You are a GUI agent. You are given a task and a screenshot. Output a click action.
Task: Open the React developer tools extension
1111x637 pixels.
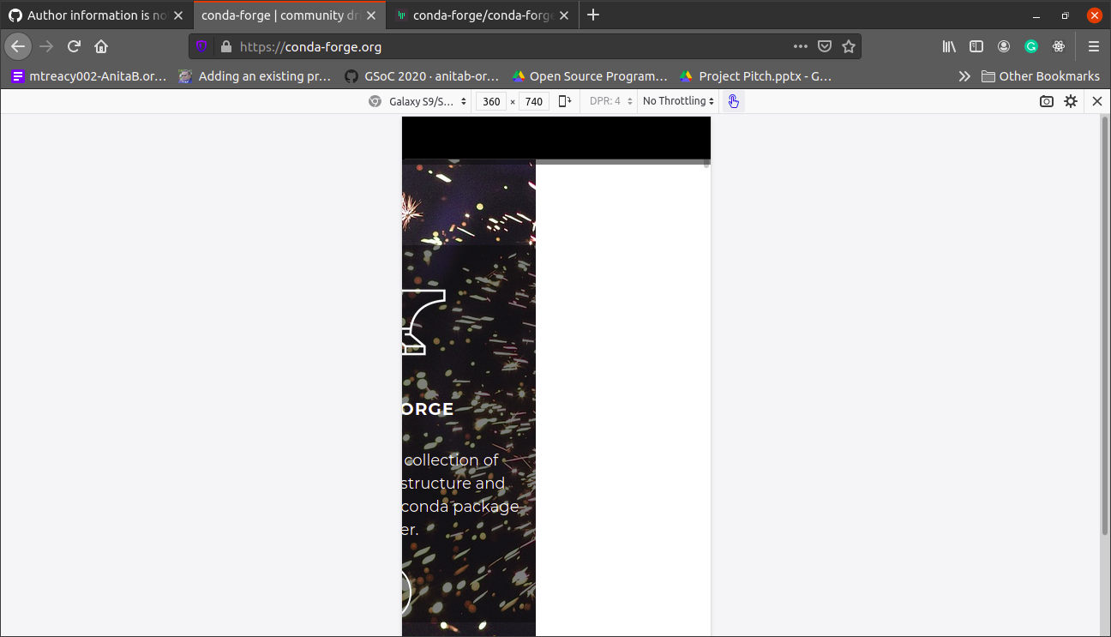(x=1059, y=46)
